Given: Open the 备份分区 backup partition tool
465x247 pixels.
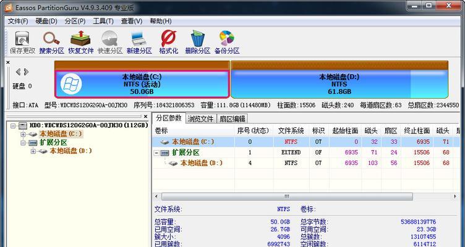Looking at the screenshot, I should (x=227, y=43).
